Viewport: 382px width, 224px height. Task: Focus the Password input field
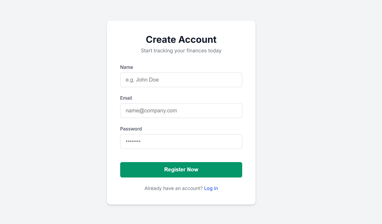pyautogui.click(x=181, y=141)
